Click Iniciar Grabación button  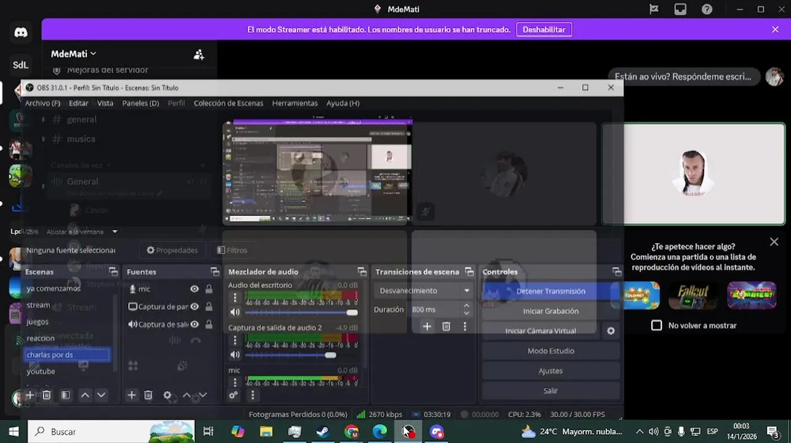point(551,311)
